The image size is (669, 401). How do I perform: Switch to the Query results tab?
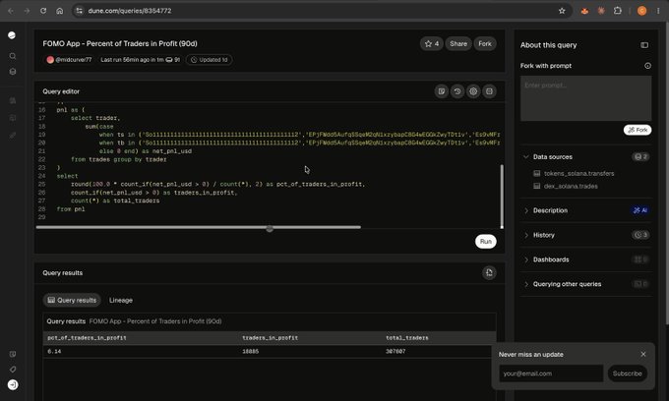pos(72,300)
